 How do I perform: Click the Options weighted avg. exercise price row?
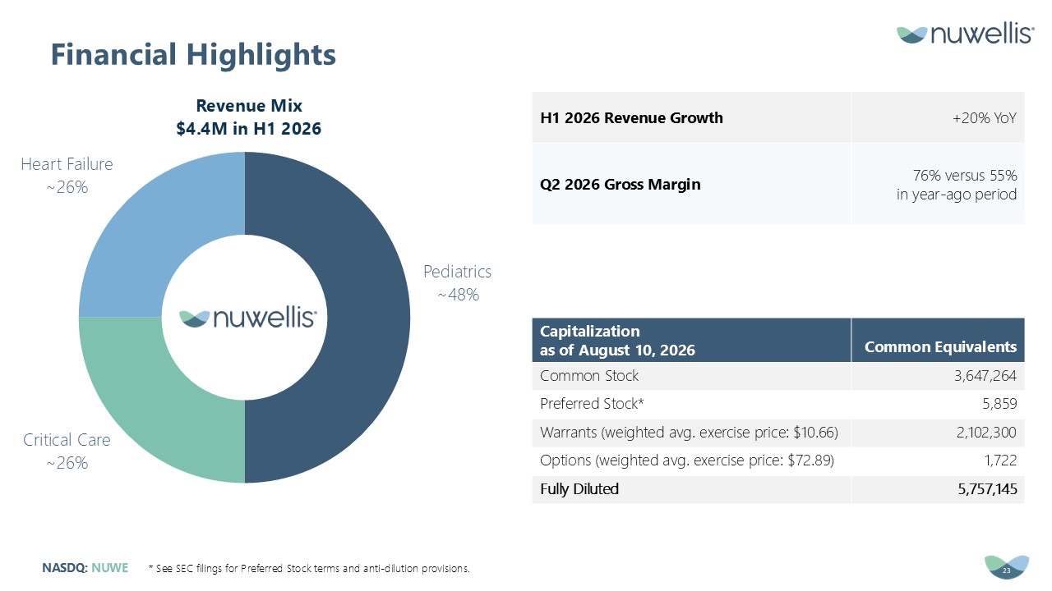[x=778, y=460]
